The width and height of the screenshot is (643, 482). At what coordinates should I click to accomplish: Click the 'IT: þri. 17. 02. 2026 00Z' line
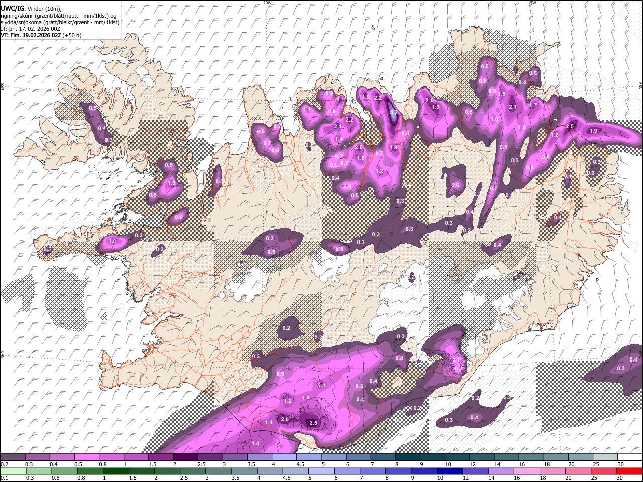click(30, 29)
